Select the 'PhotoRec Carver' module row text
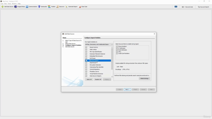This screenshot has width=212, height=119. click(94, 71)
